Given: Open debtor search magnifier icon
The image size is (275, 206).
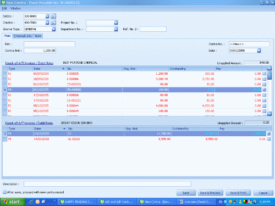Looking at the screenshot, I should [x=53, y=16].
